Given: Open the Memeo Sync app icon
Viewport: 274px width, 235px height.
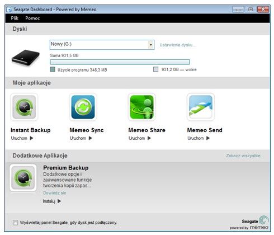Looking at the screenshot, I should (83, 107).
